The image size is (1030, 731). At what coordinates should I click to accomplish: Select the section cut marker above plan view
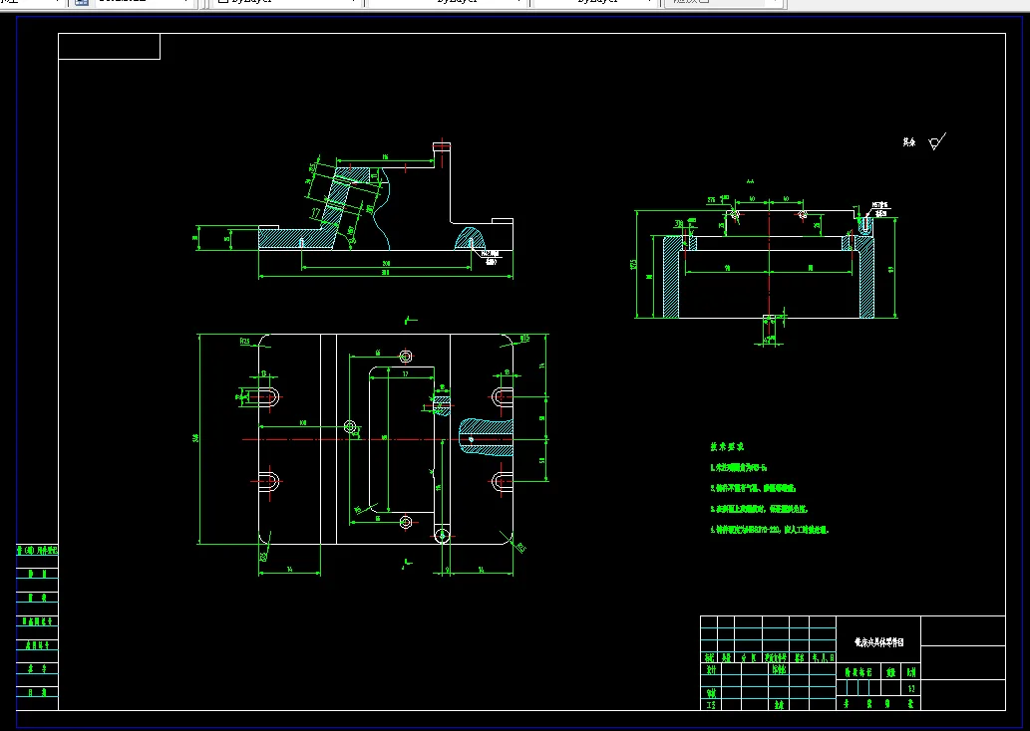click(x=411, y=321)
